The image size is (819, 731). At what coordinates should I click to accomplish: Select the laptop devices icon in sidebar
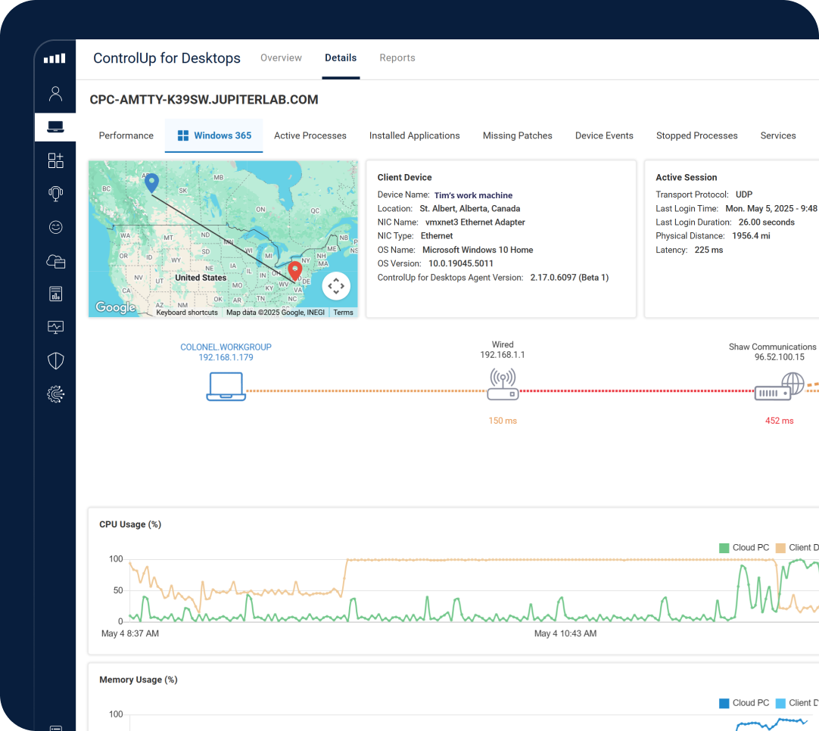55,127
